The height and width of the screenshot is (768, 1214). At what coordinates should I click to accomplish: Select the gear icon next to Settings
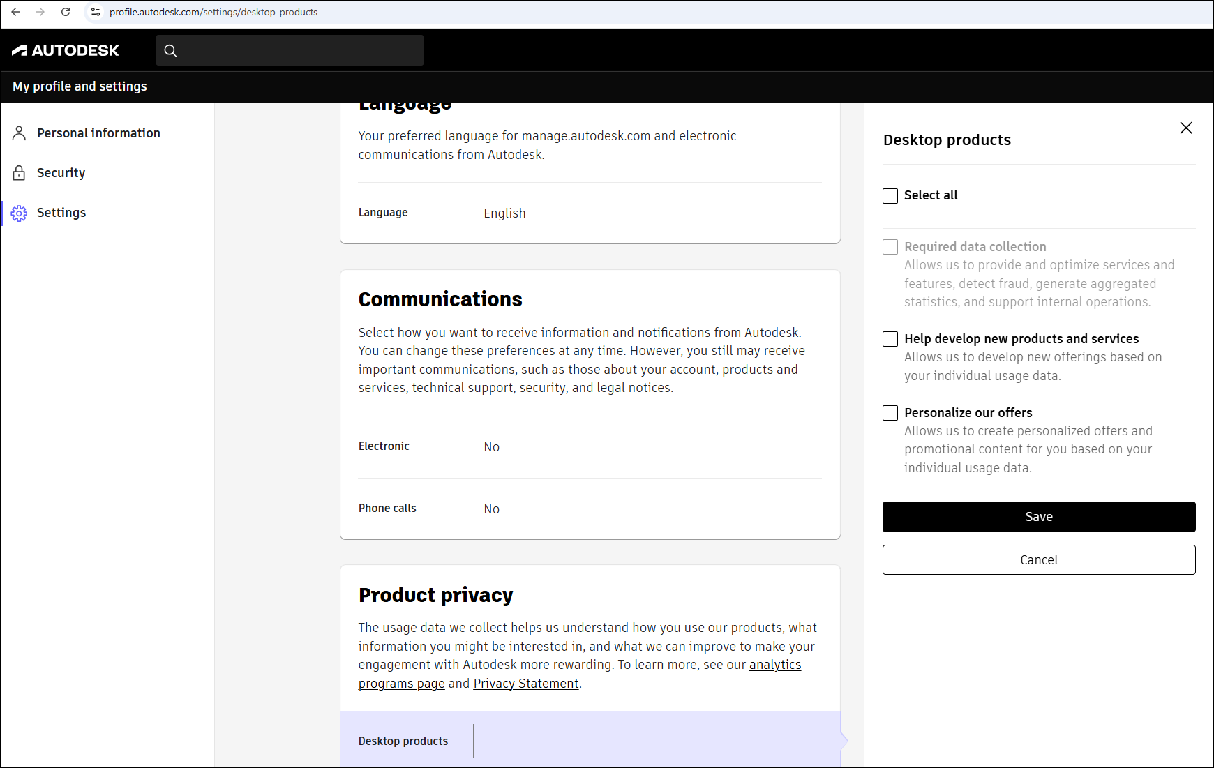pos(19,213)
